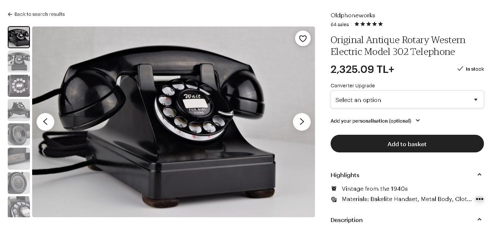
Task: Collapse the Highlights section
Action: tap(479, 175)
